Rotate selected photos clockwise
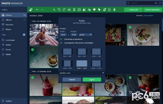163x104 pixels. (64, 10)
